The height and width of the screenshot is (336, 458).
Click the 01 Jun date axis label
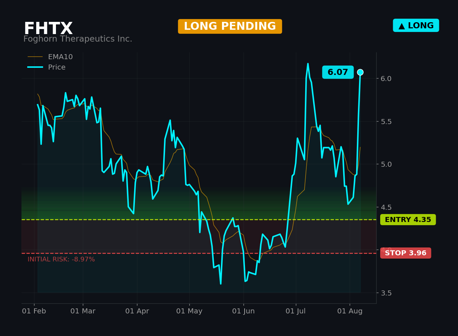click(244, 311)
